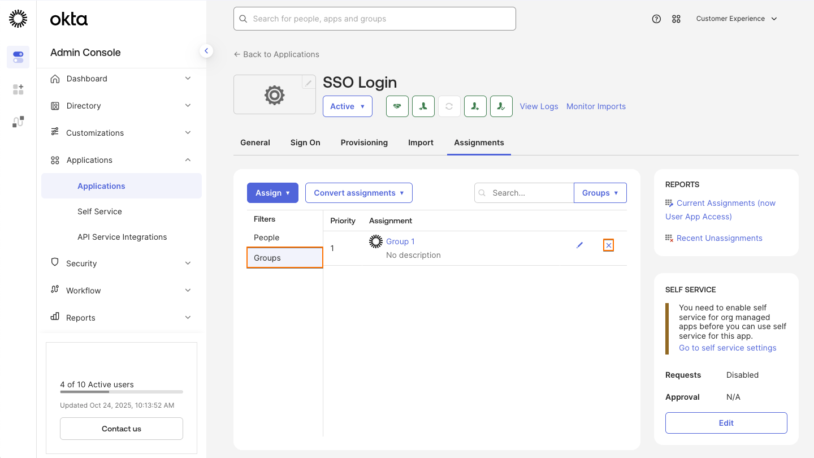Viewport: 814px width, 458px height.
Task: Click the search magnifier in the top bar
Action: [243, 19]
